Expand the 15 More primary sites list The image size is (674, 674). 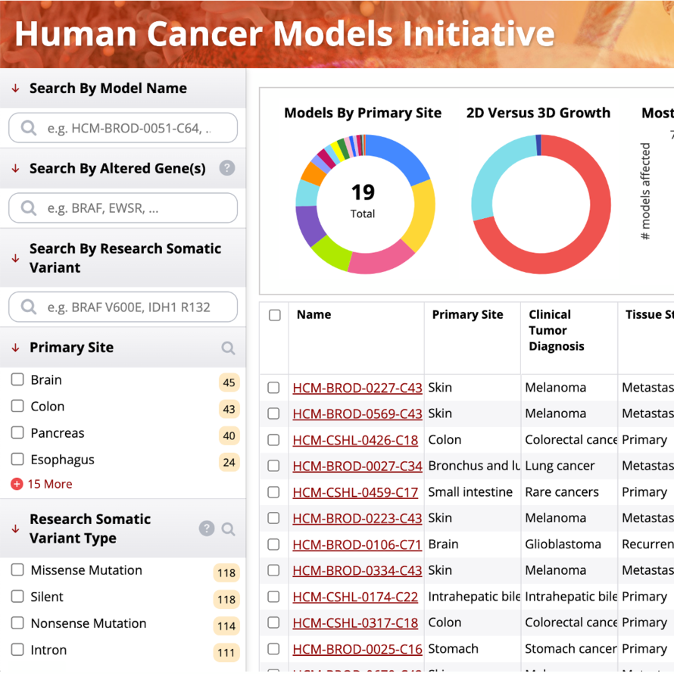pyautogui.click(x=46, y=483)
